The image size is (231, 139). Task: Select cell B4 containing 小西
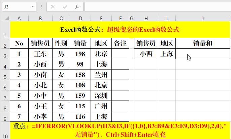point(40,64)
